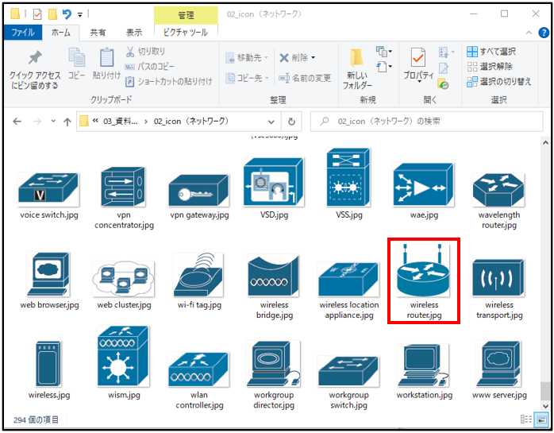Click the vertical scrollbar thumb
The image size is (554, 433).
click(x=545, y=391)
